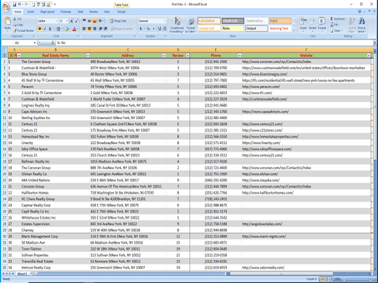
Task: Open Phone column filter dropdown
Action: click(x=240, y=55)
